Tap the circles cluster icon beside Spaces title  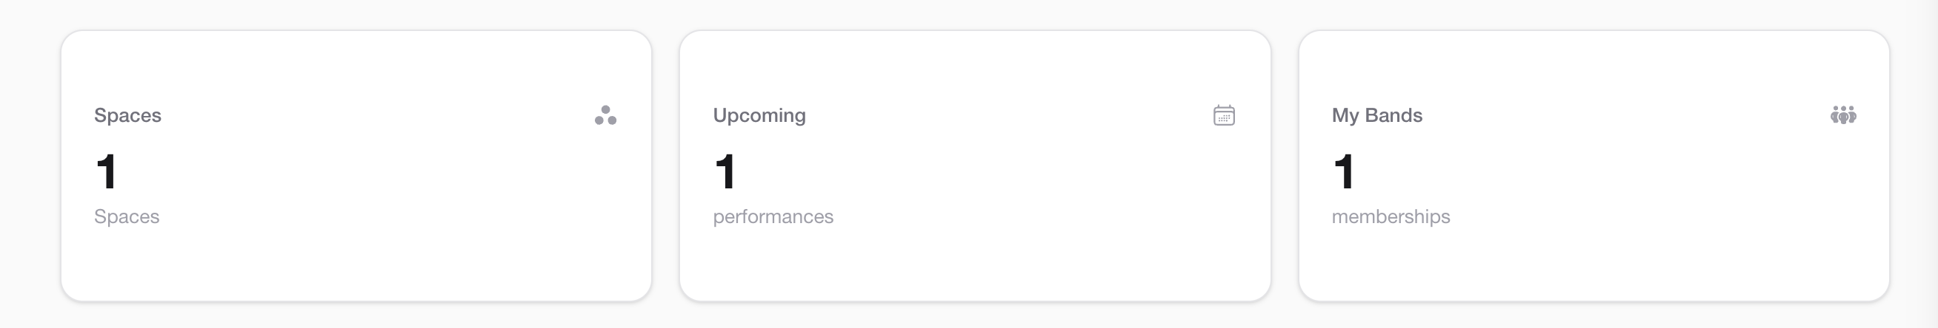coord(606,115)
